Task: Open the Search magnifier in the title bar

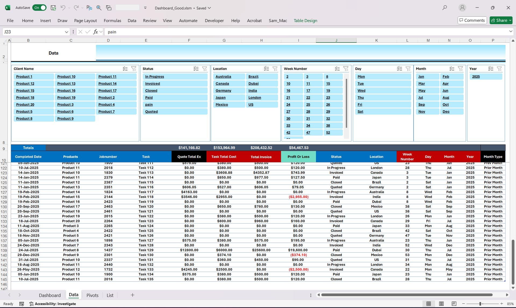Action: [x=445, y=8]
